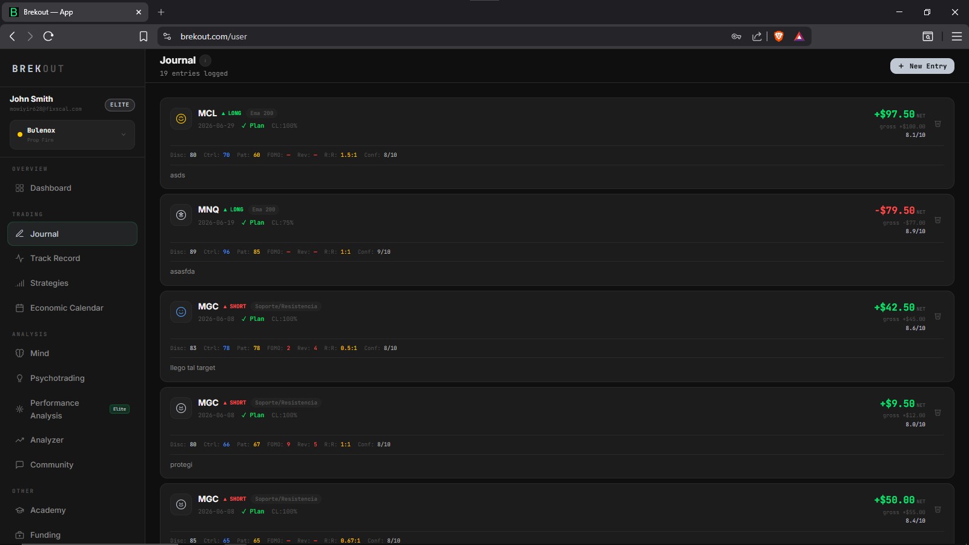The height and width of the screenshot is (545, 969).
Task: Click the MNQ ticker title
Action: click(x=208, y=210)
